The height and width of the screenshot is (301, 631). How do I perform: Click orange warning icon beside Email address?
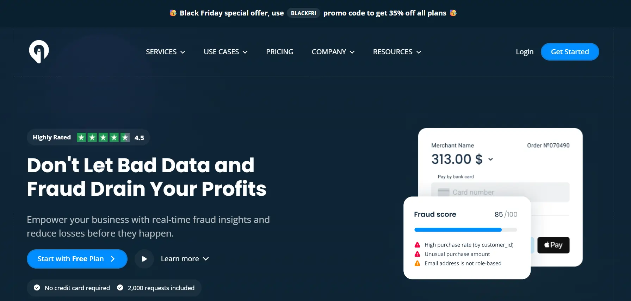tap(417, 263)
